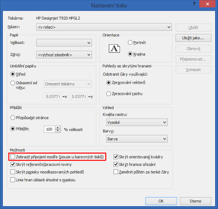Expand the Velikost paper size dropdown

64,43
